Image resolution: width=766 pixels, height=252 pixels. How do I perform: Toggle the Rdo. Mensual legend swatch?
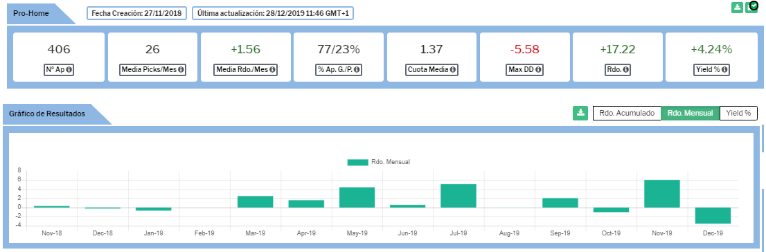point(357,162)
